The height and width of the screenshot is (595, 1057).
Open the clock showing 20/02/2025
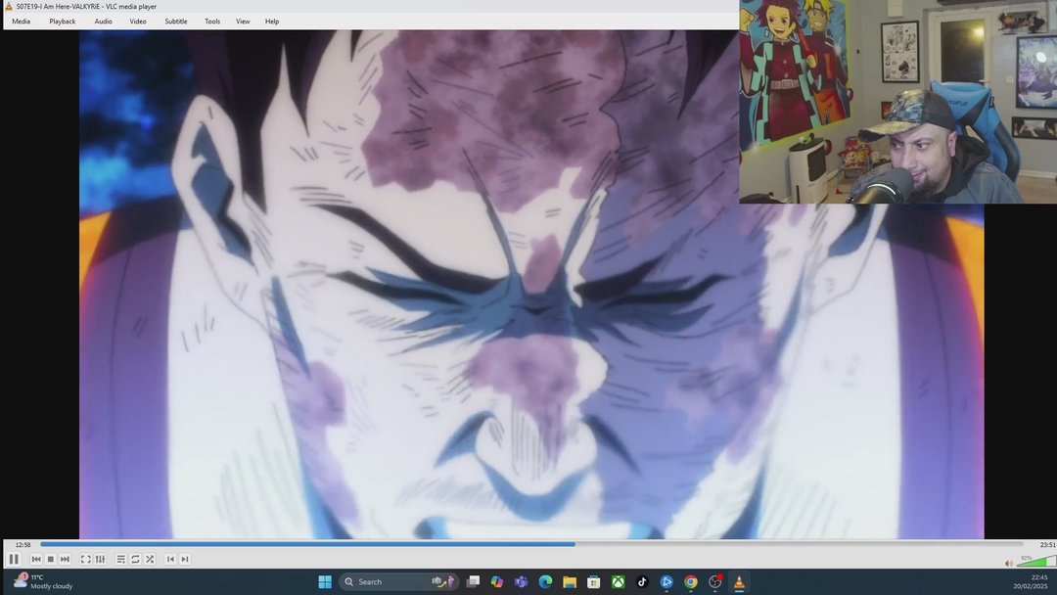click(x=1031, y=581)
